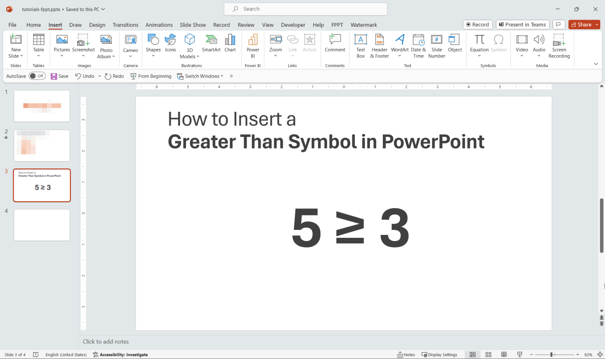Insert a Text Box
The height and width of the screenshot is (359, 605).
tap(360, 45)
